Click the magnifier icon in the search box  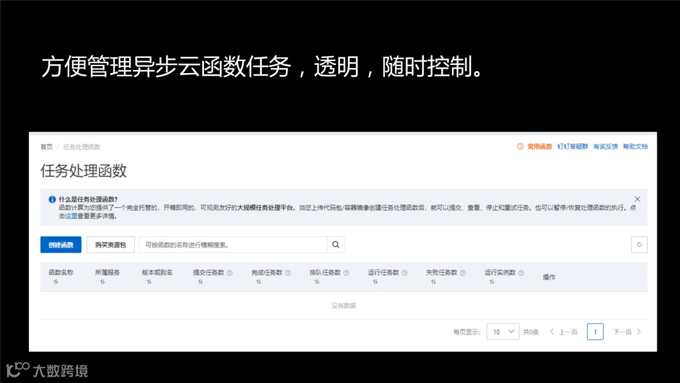[336, 244]
